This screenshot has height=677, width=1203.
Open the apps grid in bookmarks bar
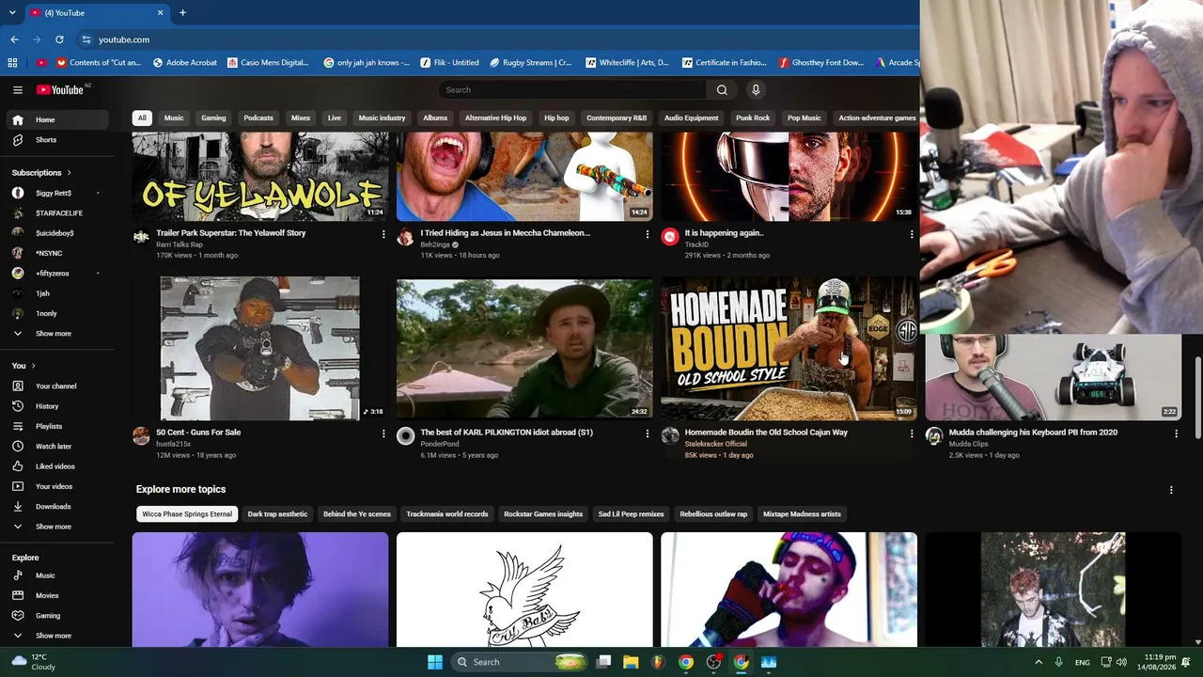12,63
